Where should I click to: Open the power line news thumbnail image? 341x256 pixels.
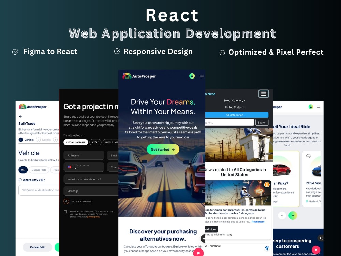(238, 193)
